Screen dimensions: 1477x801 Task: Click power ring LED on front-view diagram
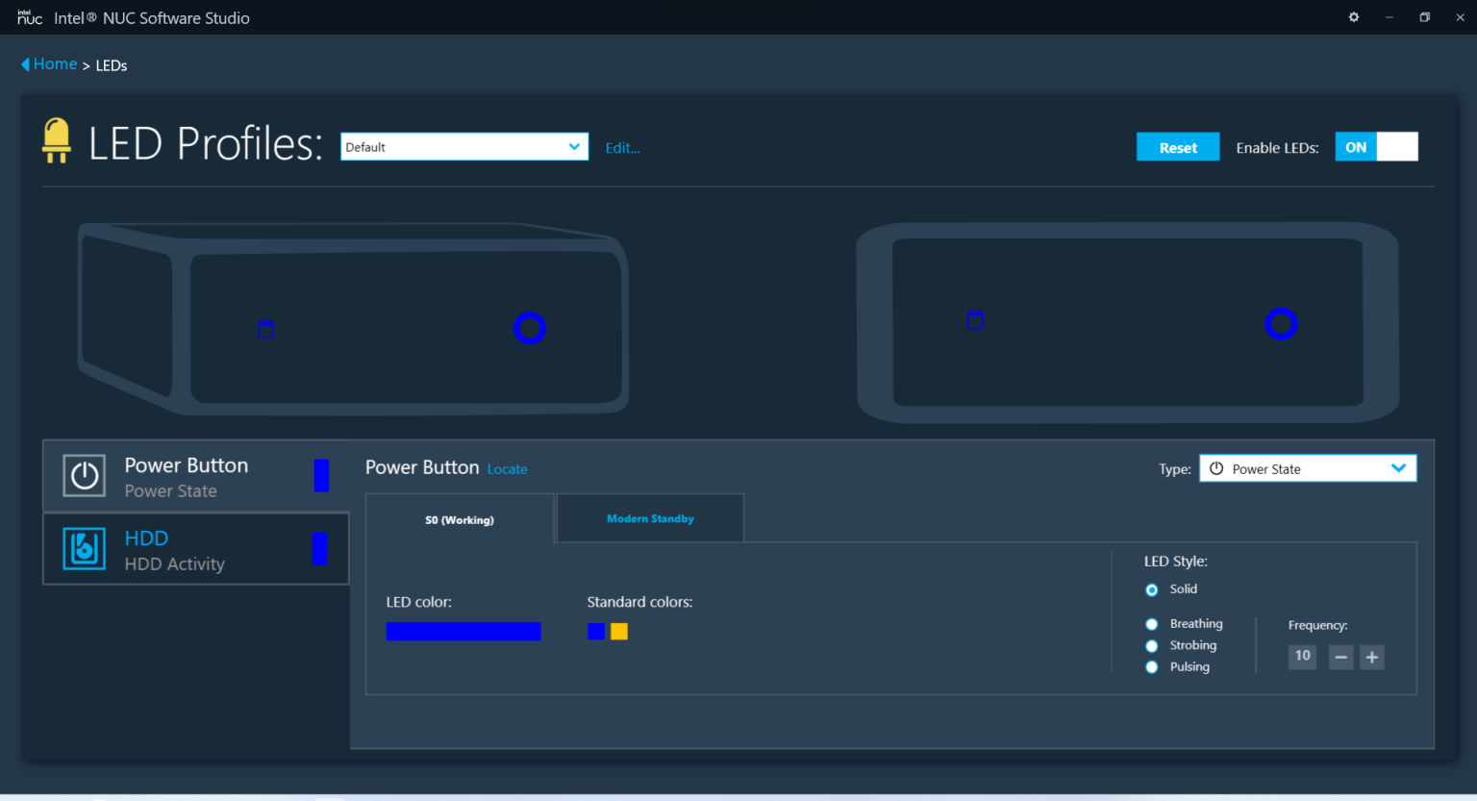tap(1281, 324)
